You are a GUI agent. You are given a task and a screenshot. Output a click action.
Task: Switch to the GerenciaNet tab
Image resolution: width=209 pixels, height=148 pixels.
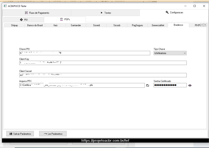click(x=158, y=25)
